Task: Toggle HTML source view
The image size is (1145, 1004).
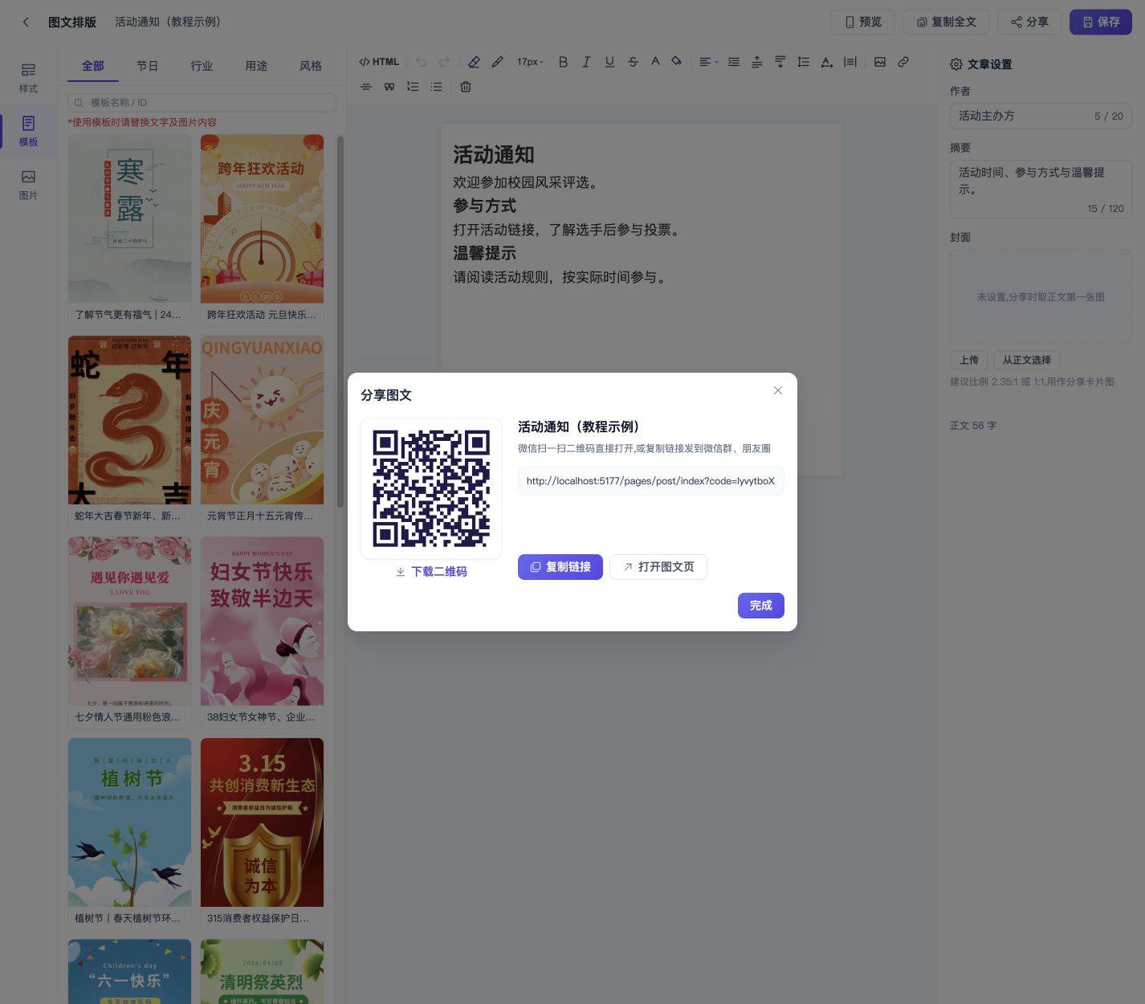Action: click(x=379, y=62)
